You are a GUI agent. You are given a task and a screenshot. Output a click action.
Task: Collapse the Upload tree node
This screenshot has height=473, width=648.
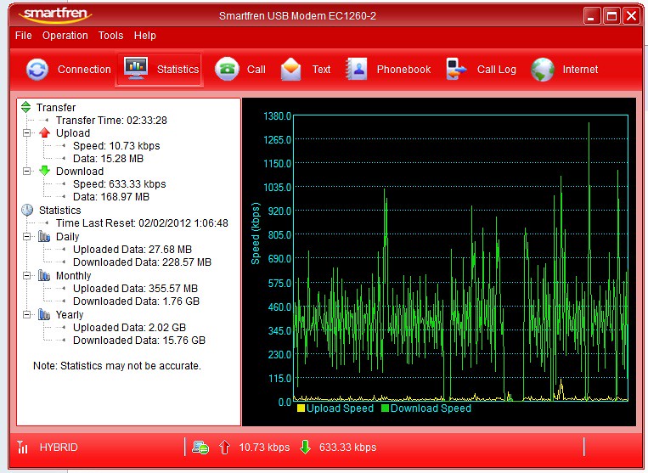pyautogui.click(x=27, y=133)
